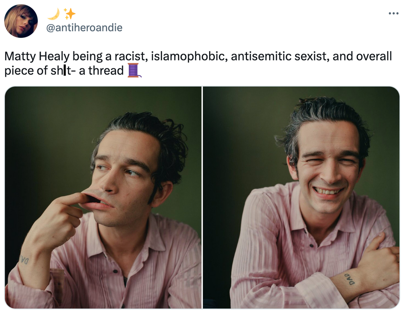Open the right photo with smiling man
The image size is (411, 317).
(301, 197)
